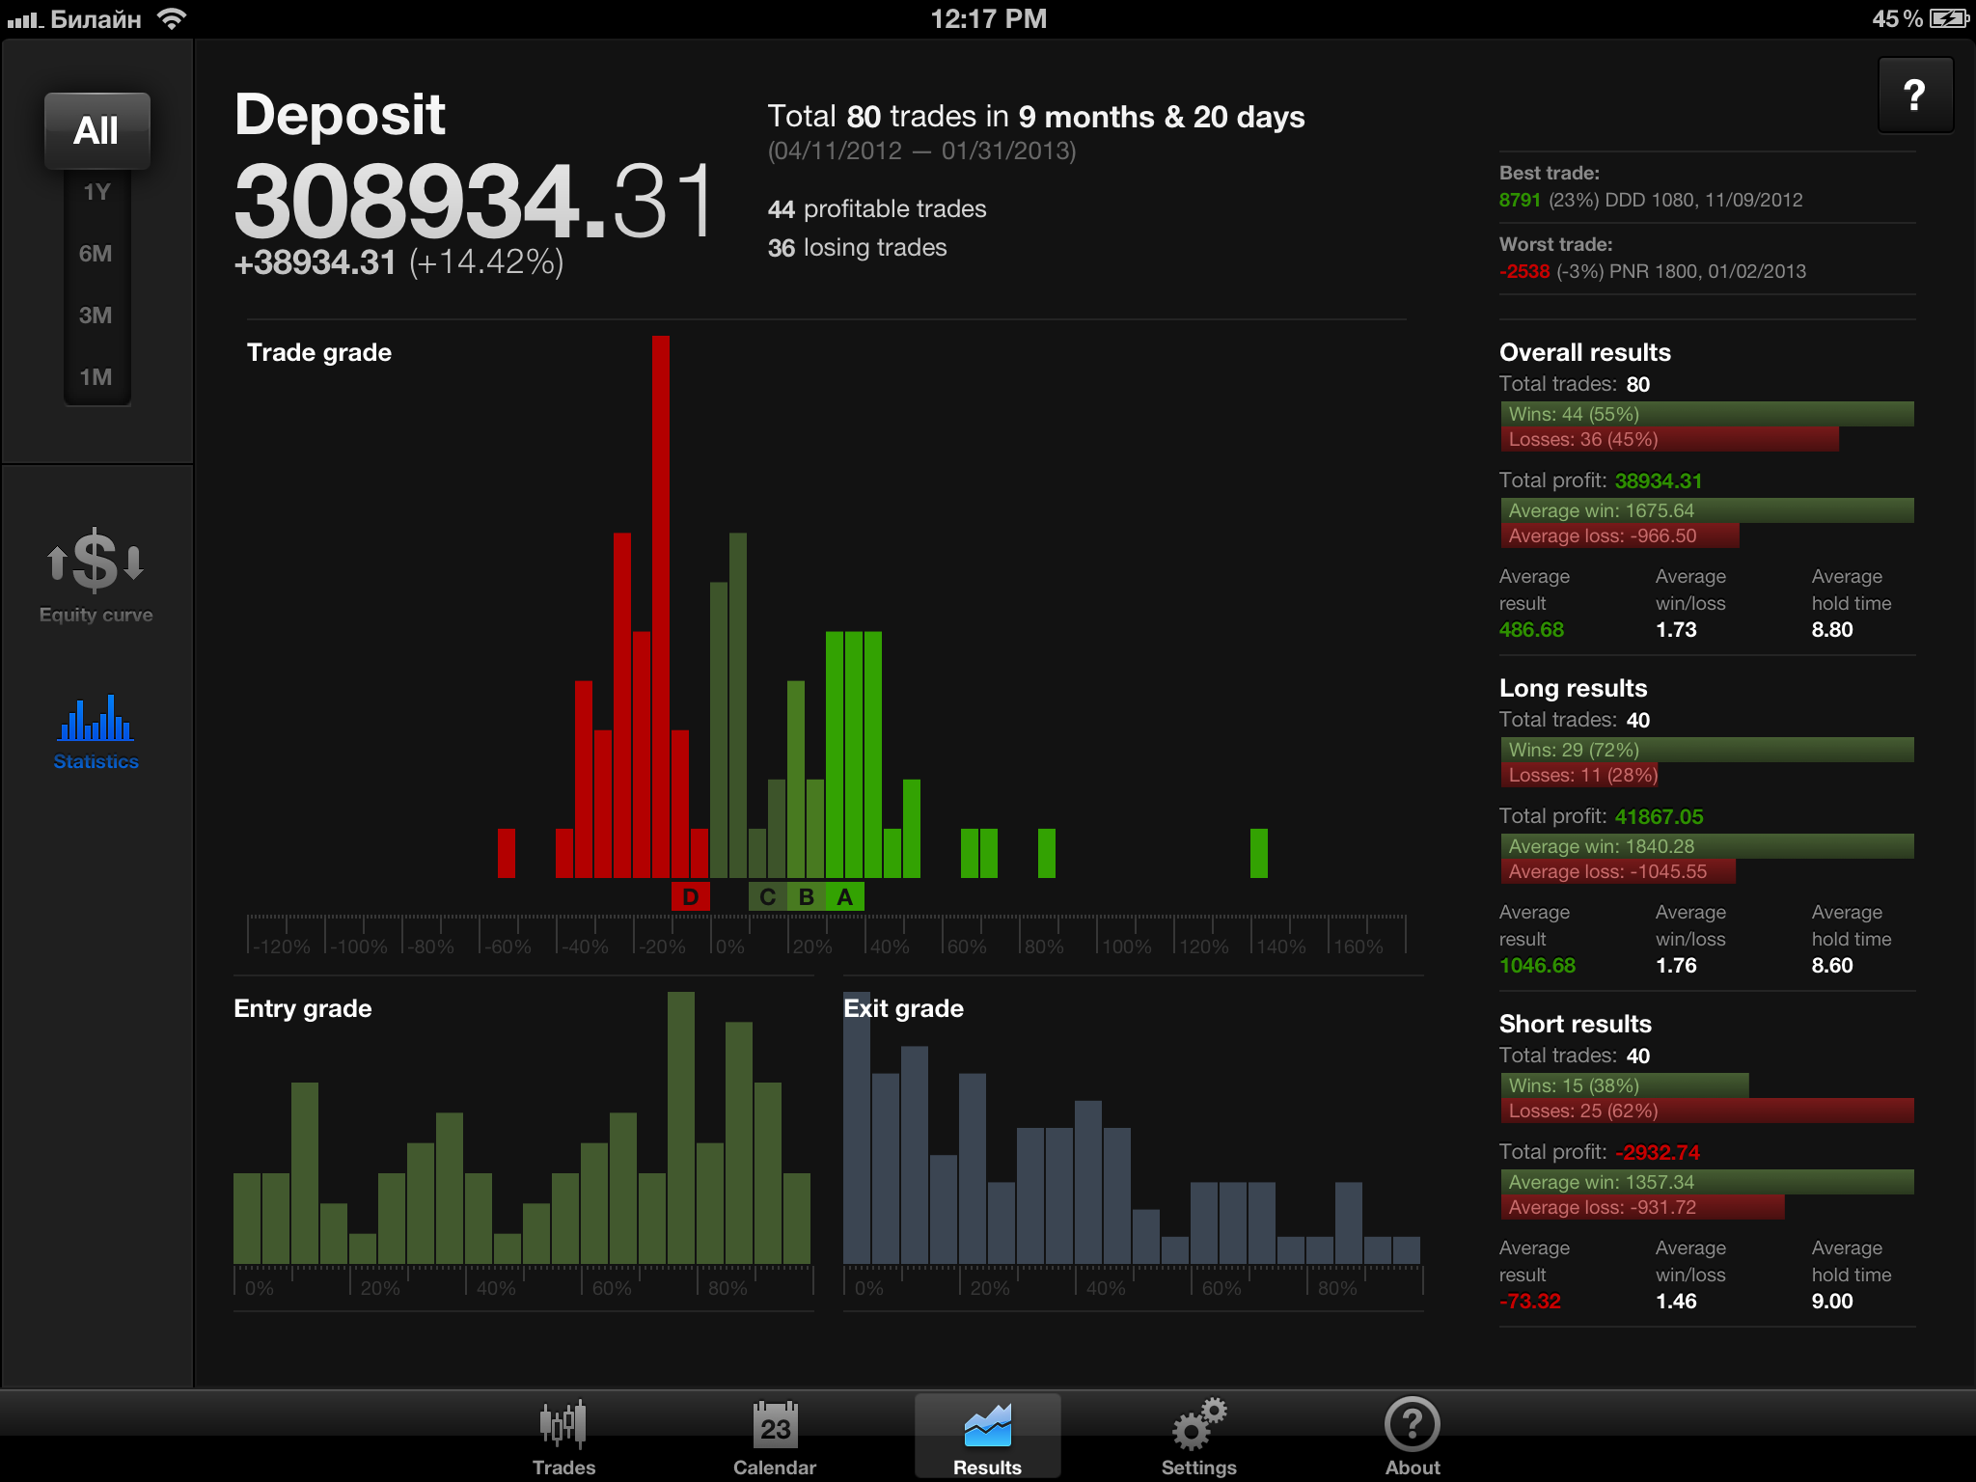The width and height of the screenshot is (1976, 1482).
Task: Select the 1Y time range
Action: click(x=96, y=192)
